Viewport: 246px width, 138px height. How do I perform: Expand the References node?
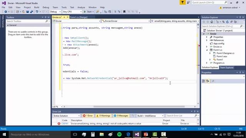(207, 40)
